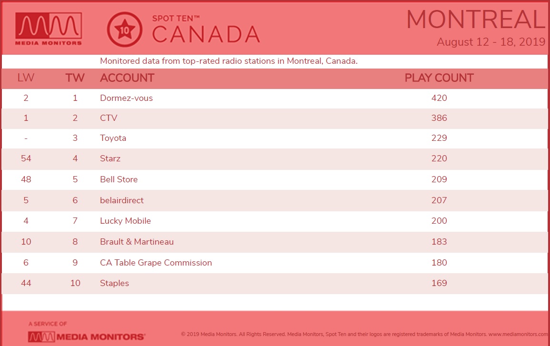Click the Bell Store account
Image resolution: width=550 pixels, height=346 pixels.
coord(119,179)
